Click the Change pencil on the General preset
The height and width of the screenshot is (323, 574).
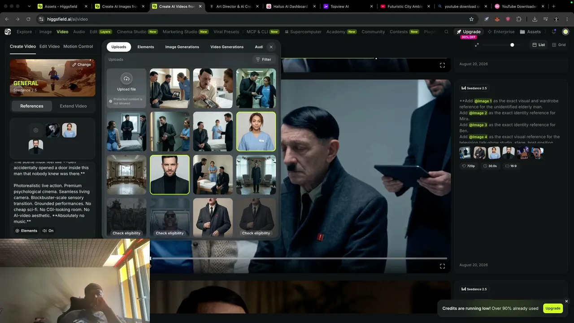(82, 65)
